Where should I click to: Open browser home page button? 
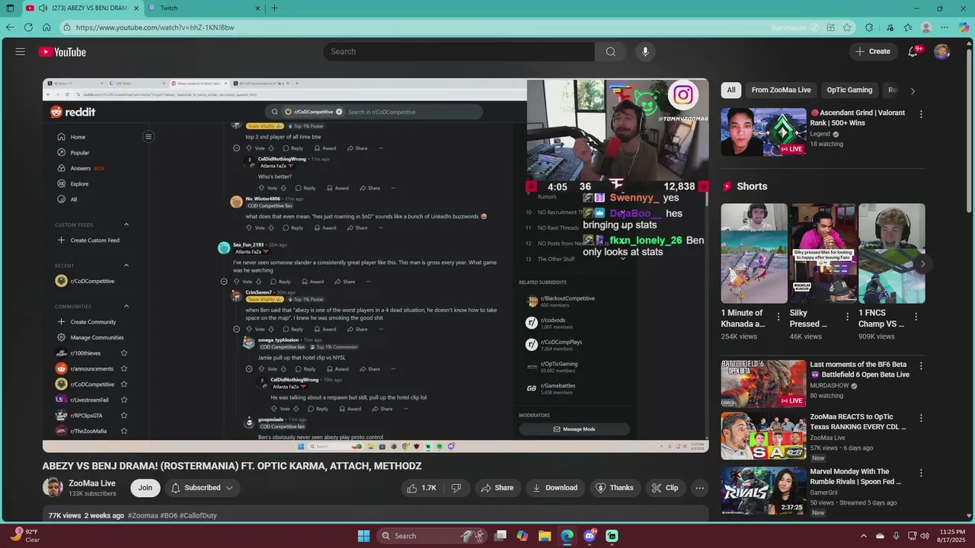[46, 27]
